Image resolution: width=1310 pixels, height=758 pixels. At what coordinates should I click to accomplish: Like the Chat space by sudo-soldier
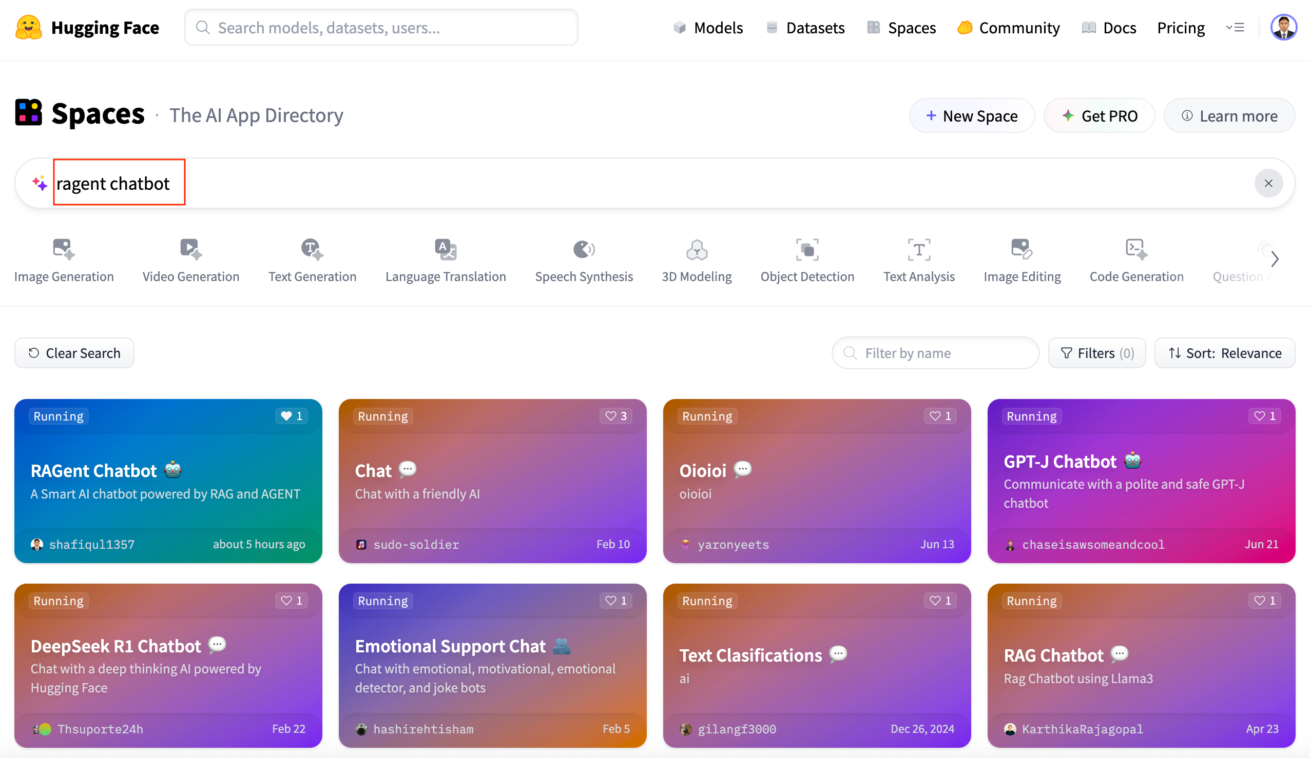615,416
